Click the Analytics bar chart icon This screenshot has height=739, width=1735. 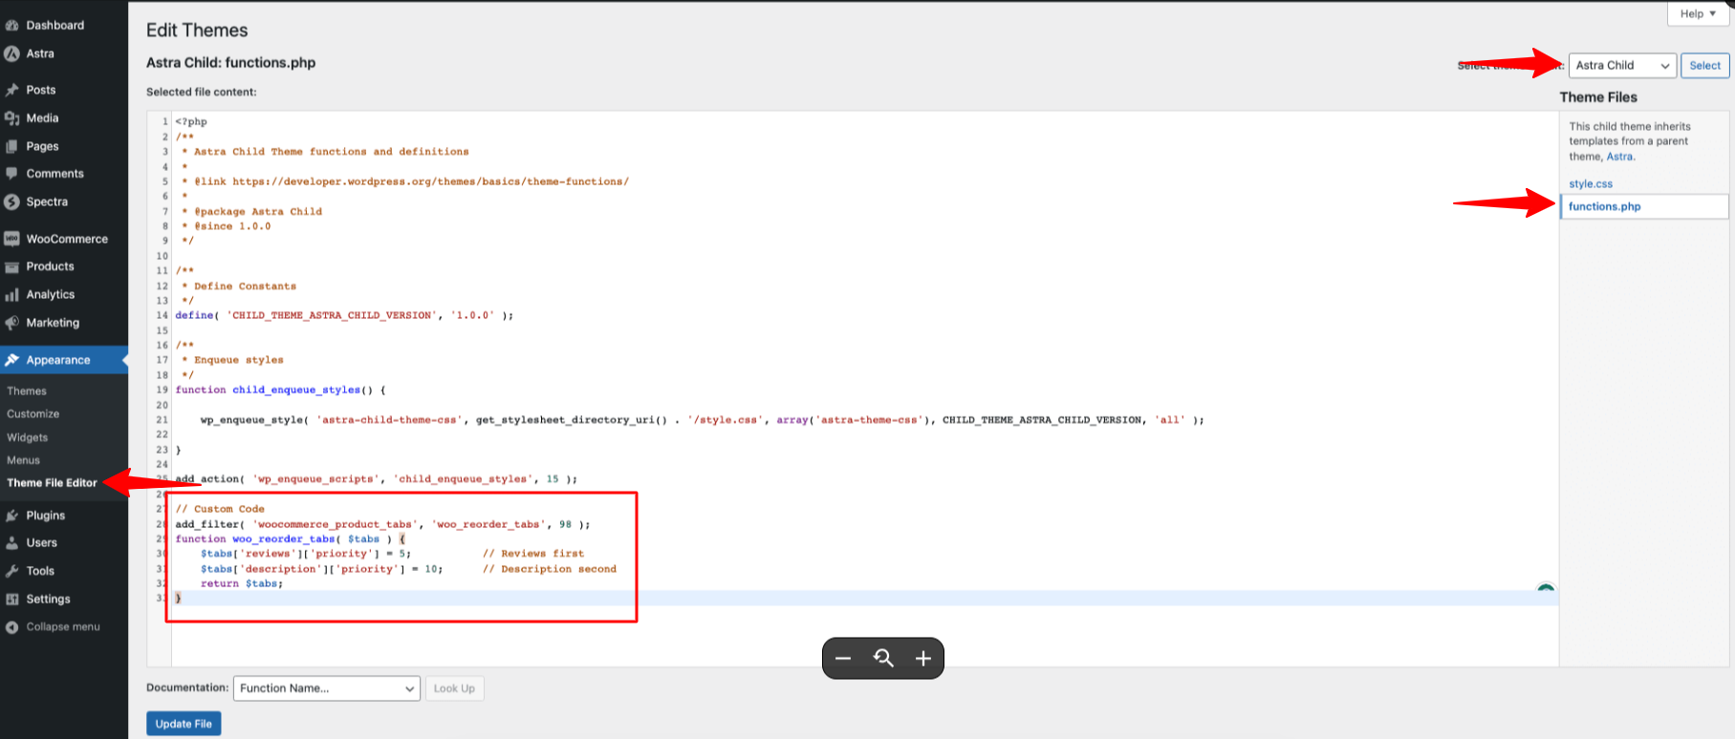[x=11, y=295]
